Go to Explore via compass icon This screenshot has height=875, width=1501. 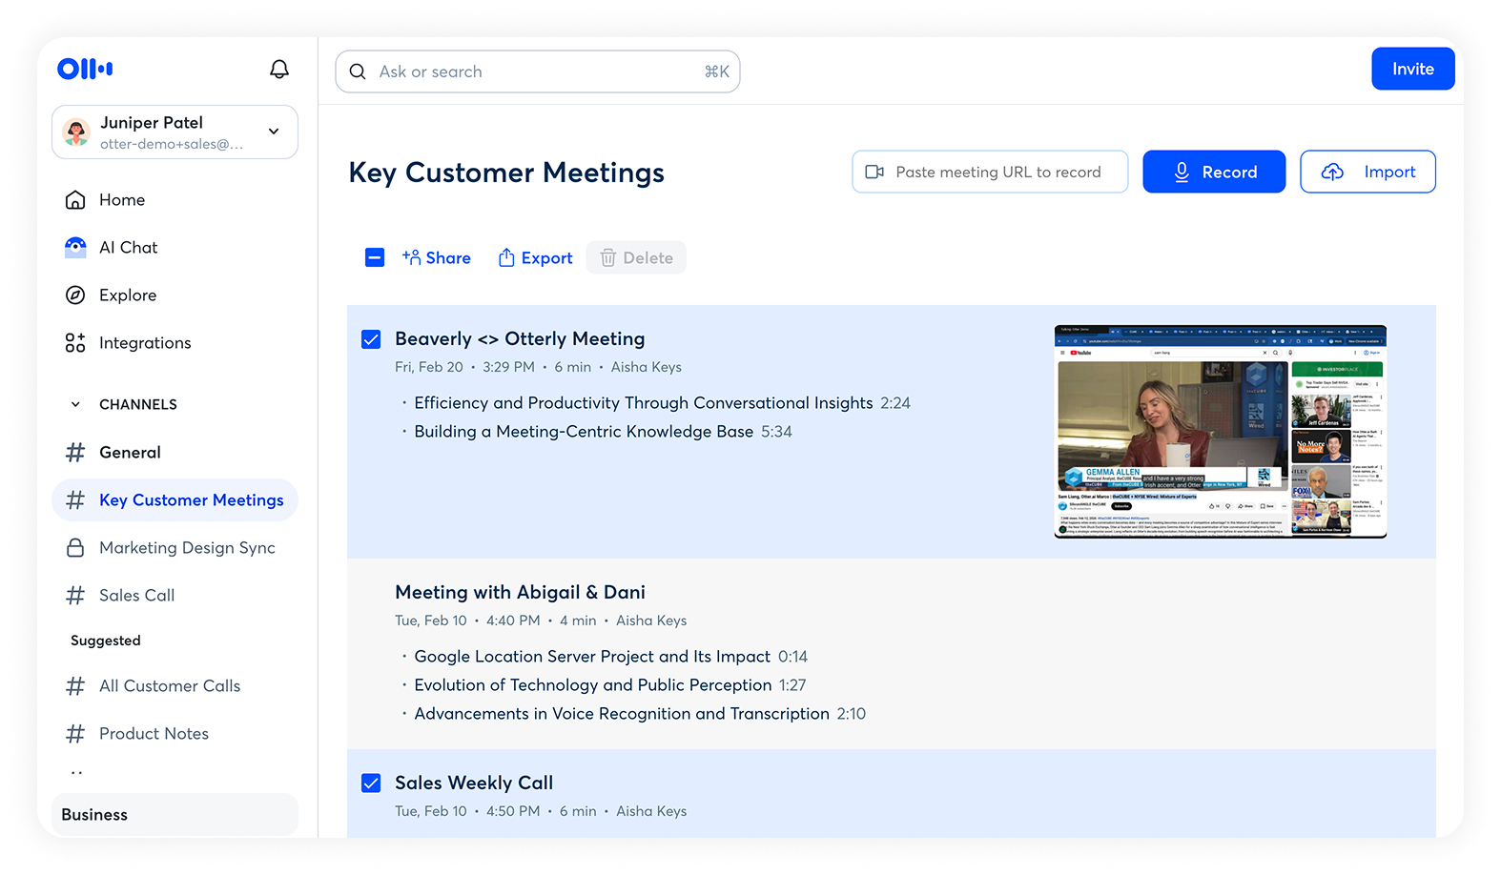click(x=75, y=295)
